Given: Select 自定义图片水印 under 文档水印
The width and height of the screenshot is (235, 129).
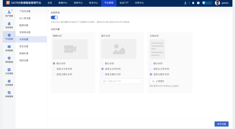Looking at the screenshot, I should click(x=151, y=74).
